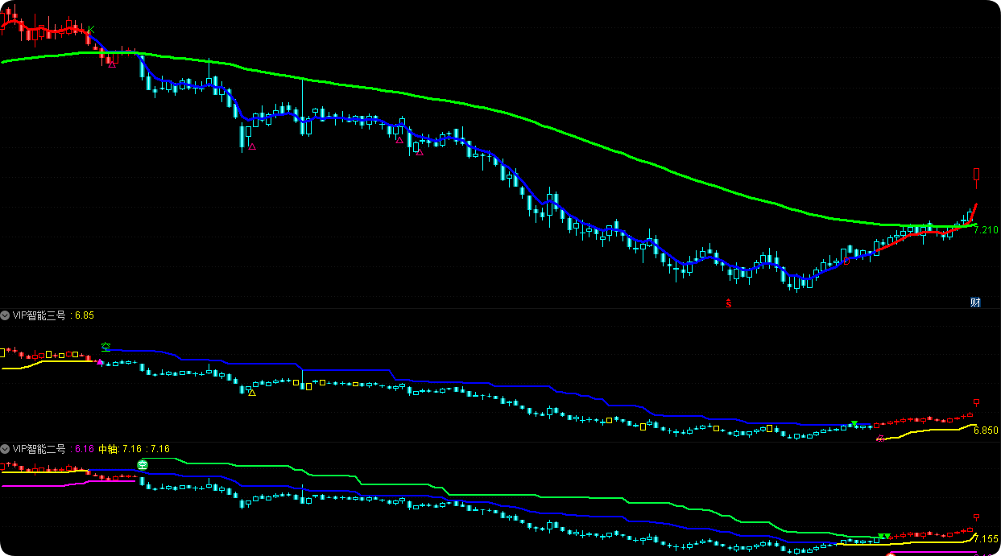Image resolution: width=1001 pixels, height=556 pixels.
Task: Collapse the VIP智能二号 indicator panel arrow
Action: pyautogui.click(x=6, y=448)
